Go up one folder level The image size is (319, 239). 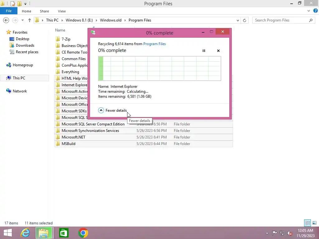coord(30,20)
